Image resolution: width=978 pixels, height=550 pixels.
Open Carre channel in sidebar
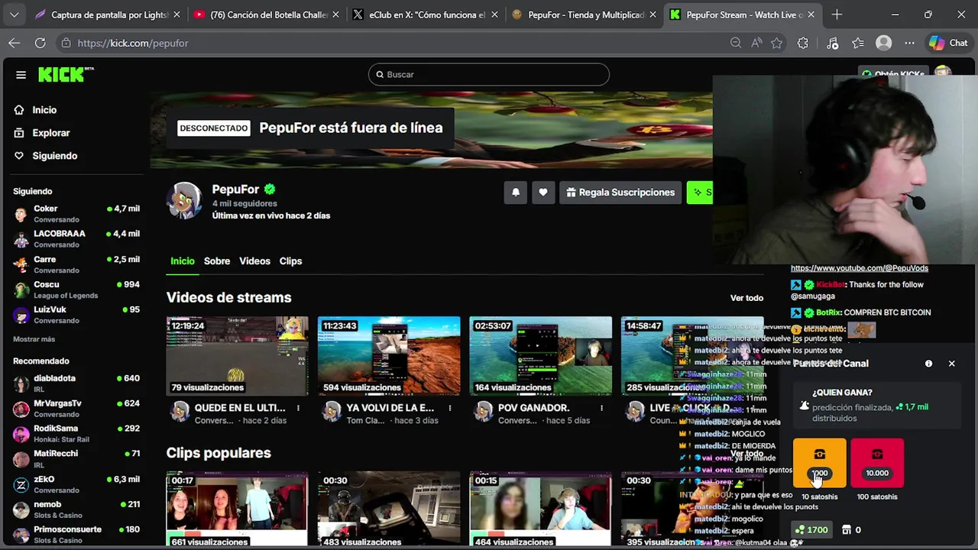point(76,264)
